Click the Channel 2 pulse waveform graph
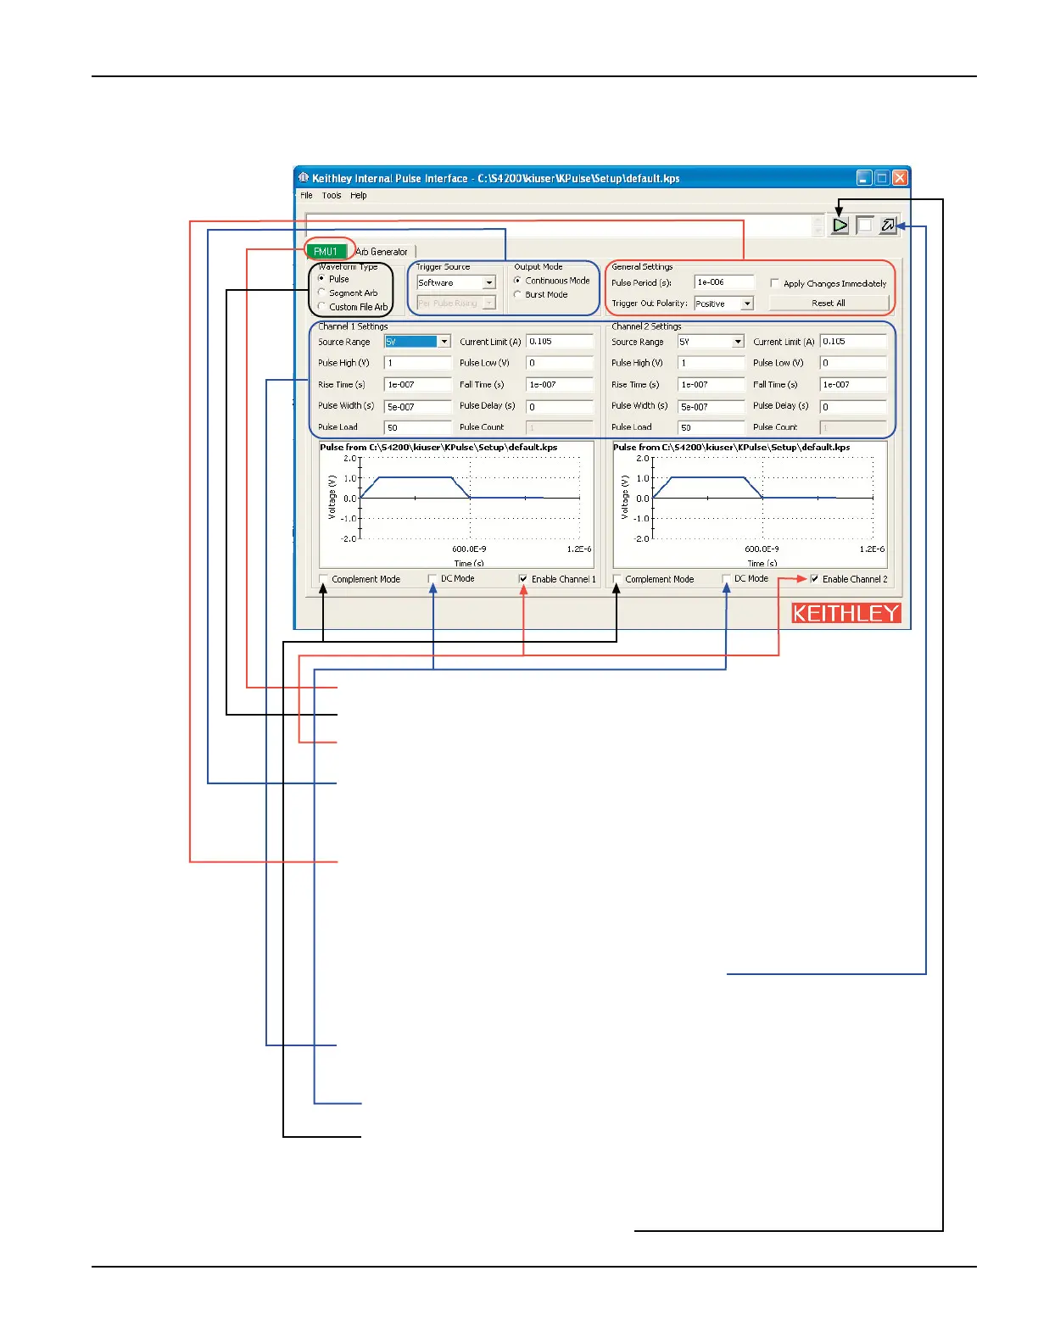The image size is (1038, 1343). [x=750, y=504]
